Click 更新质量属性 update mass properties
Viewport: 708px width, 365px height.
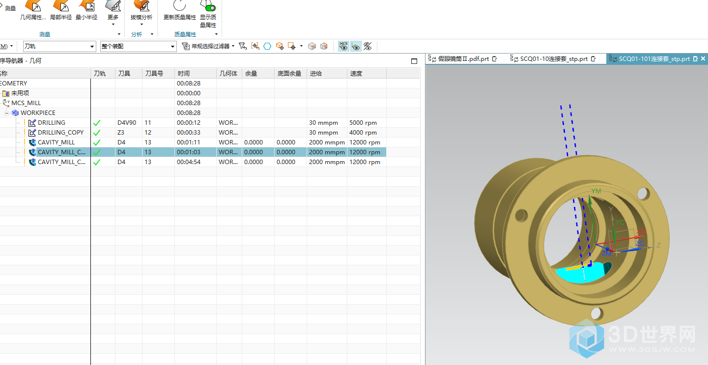[180, 11]
